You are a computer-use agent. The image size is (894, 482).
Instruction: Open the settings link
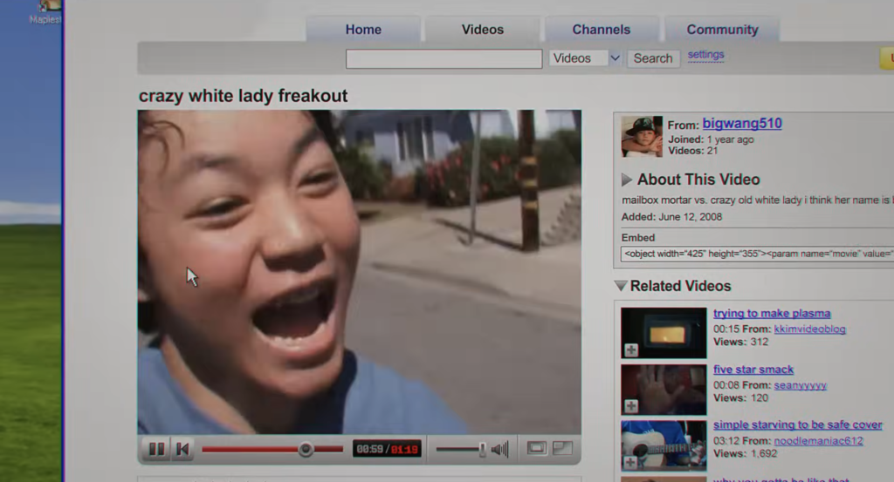click(705, 55)
